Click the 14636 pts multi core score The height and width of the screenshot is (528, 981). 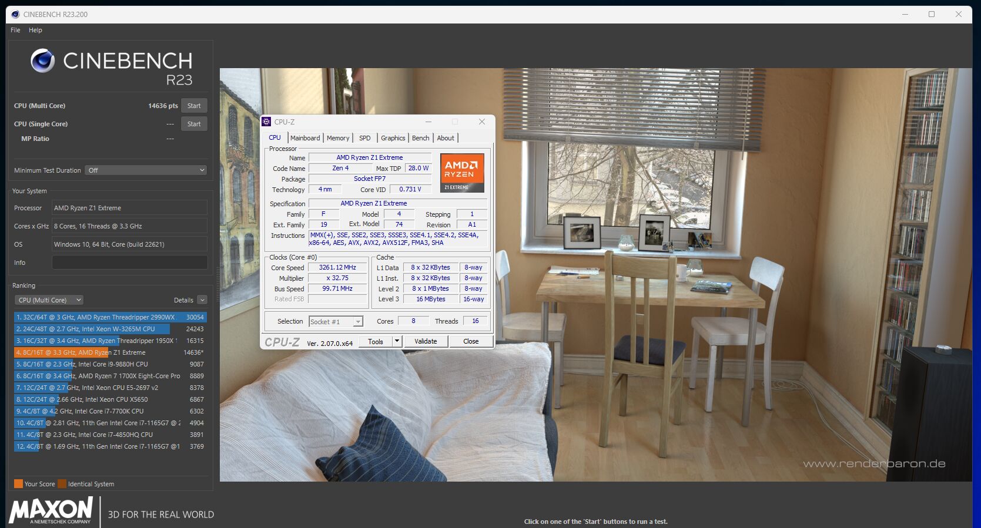tap(163, 106)
